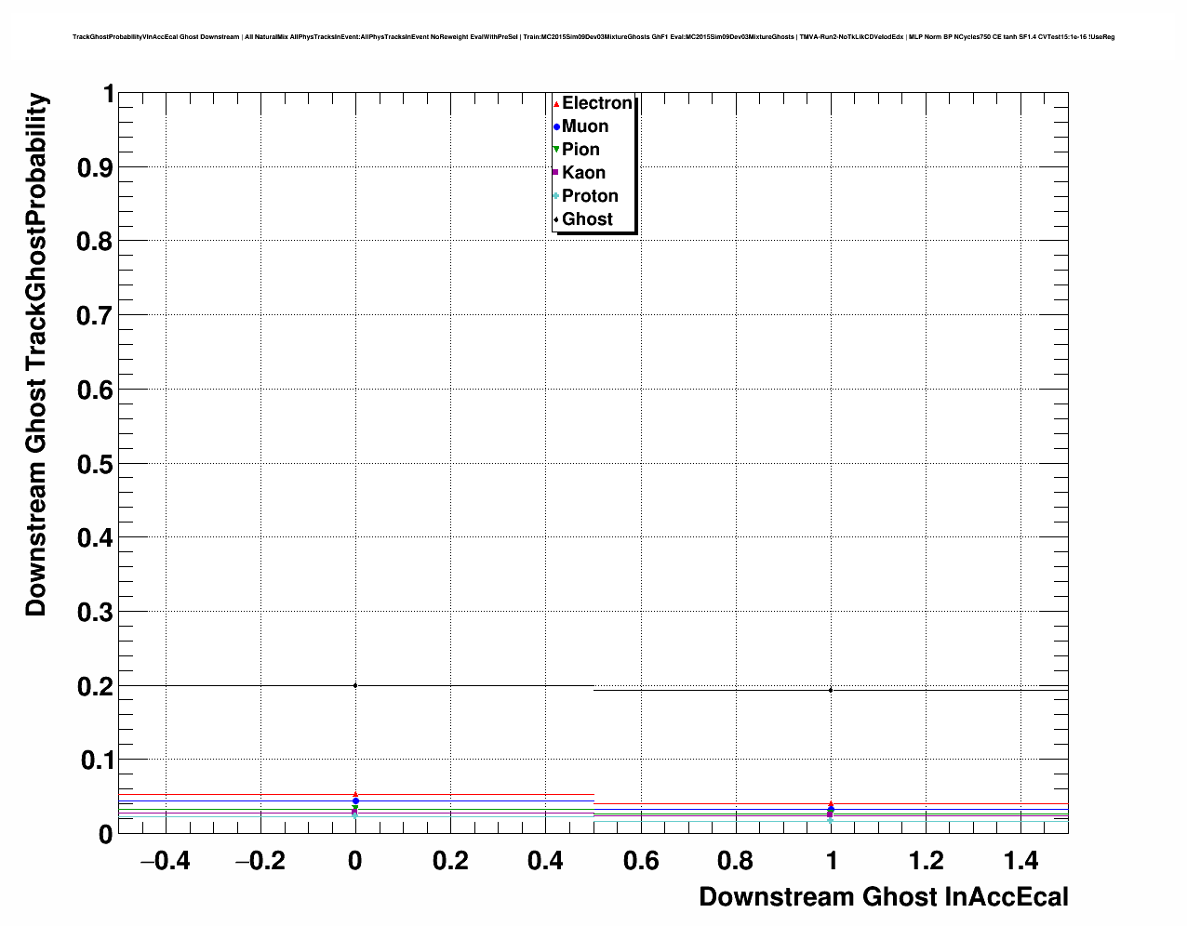Click the 'Ghost' legend label text
This screenshot has width=1187, height=926.
tap(587, 219)
